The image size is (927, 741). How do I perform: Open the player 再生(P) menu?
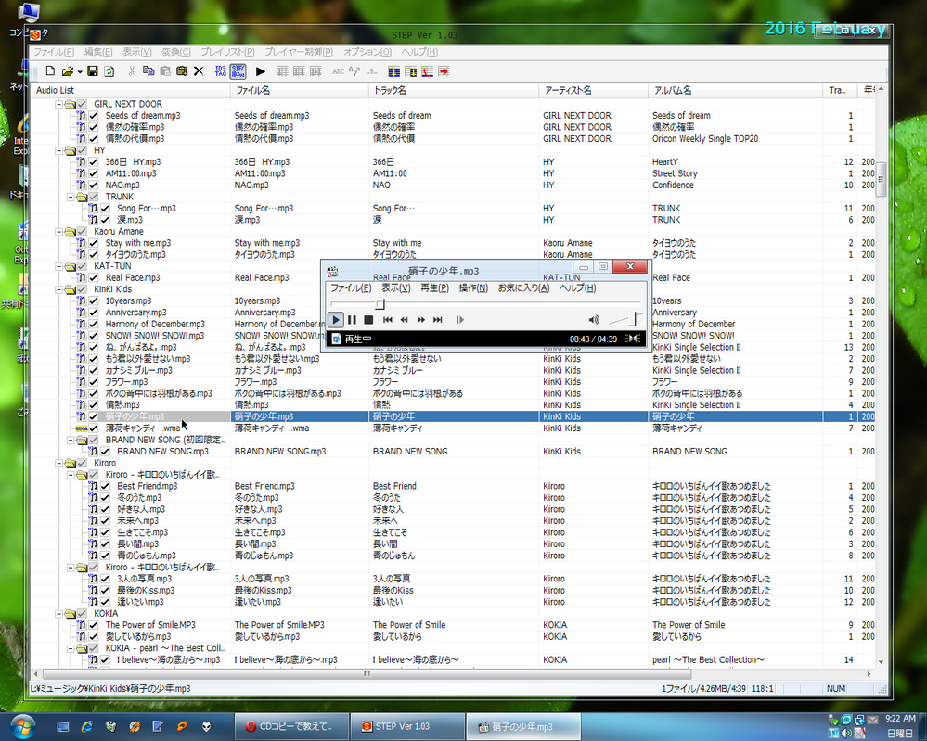click(434, 288)
